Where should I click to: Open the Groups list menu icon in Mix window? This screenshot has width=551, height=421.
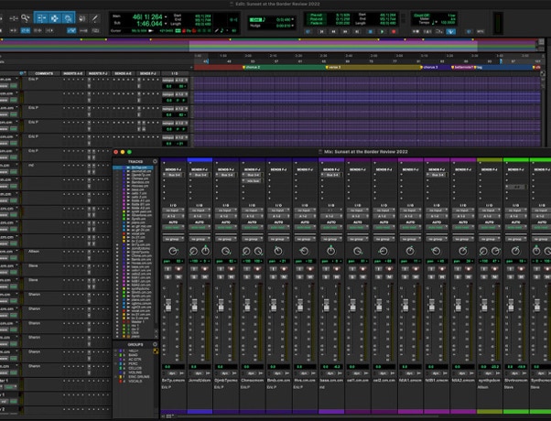coord(155,344)
